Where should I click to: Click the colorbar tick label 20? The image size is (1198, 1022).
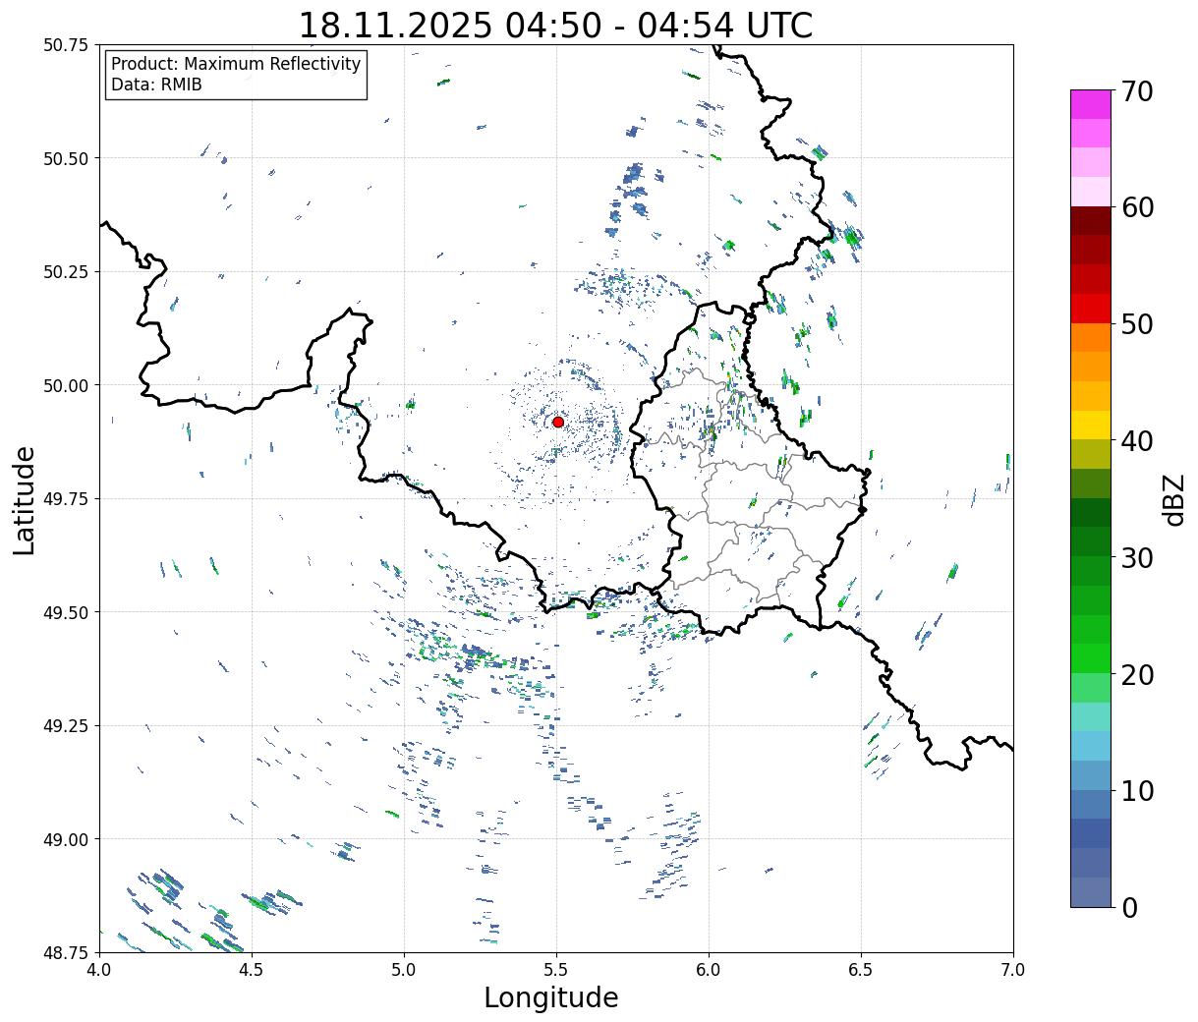point(1137,674)
